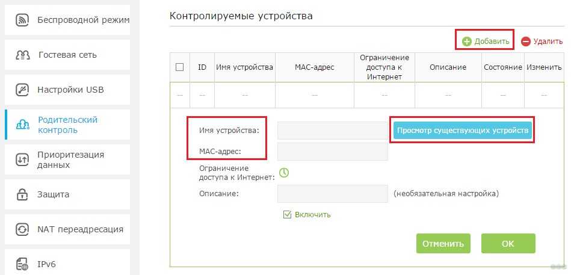Click Ограничение доступа к Интернет column header
The height and width of the screenshot is (275, 571).
[x=384, y=67]
